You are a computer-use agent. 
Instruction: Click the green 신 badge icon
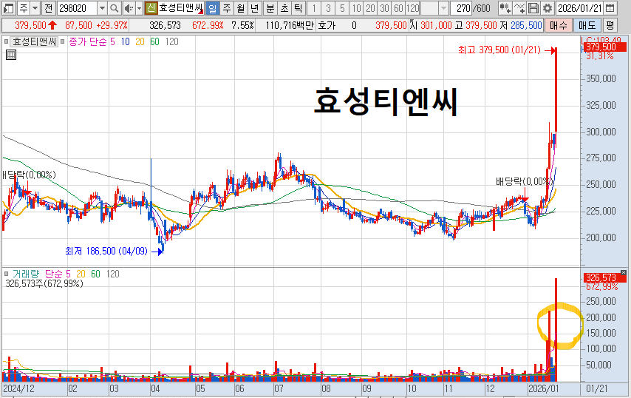[x=151, y=8]
